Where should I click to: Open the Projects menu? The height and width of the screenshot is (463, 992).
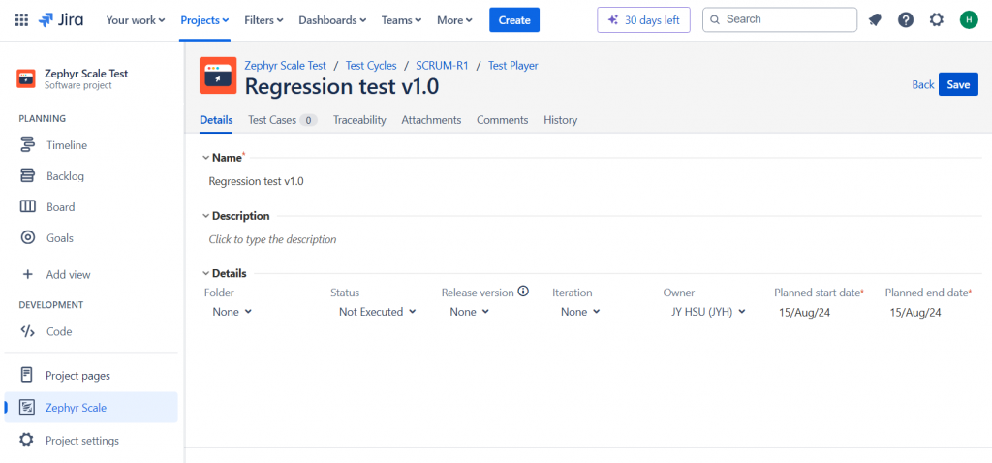point(204,19)
